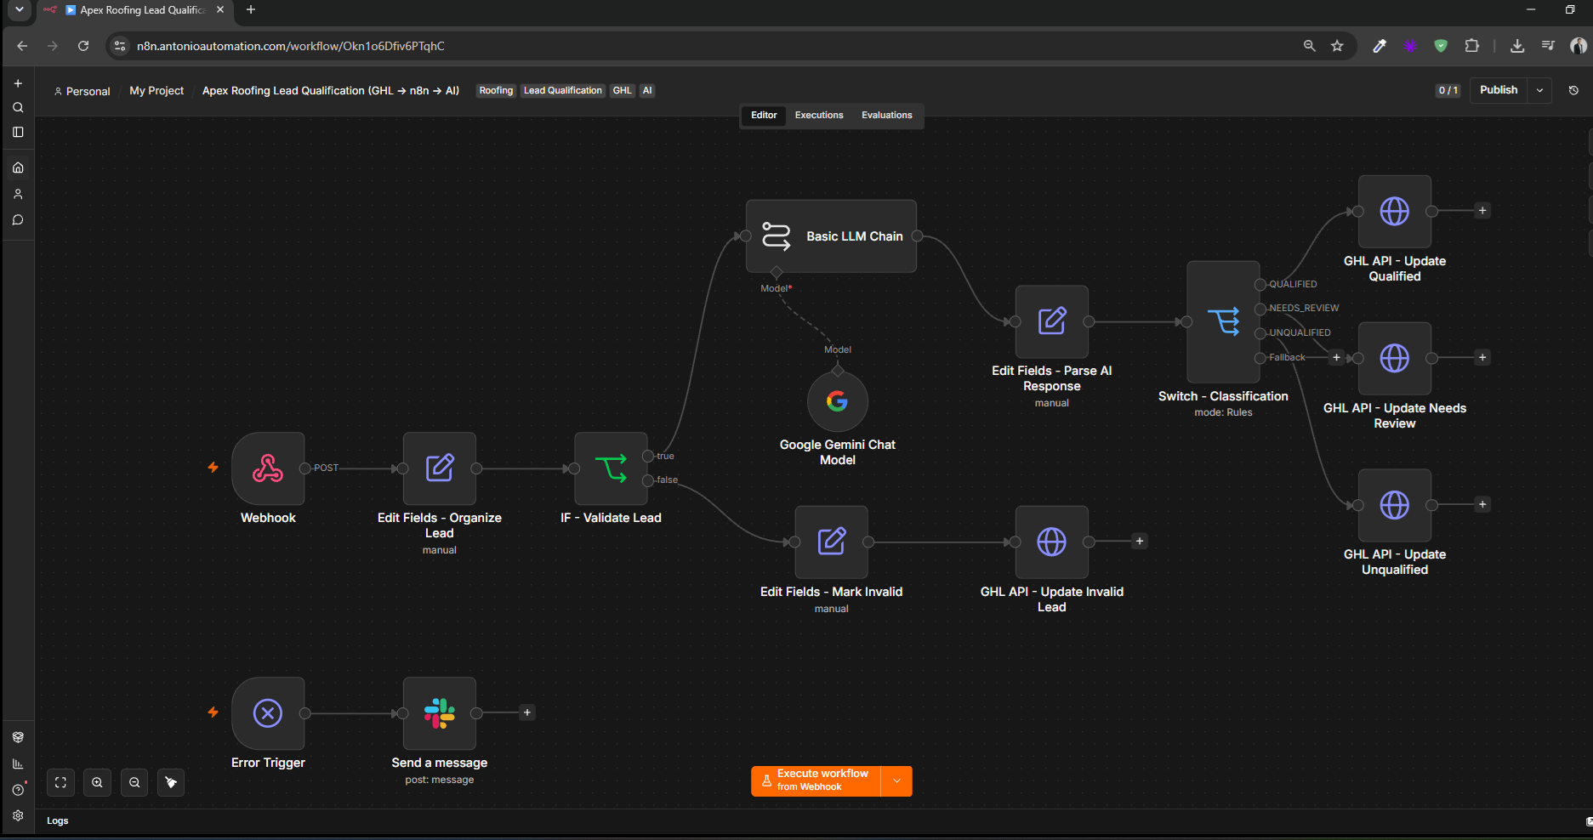Open the home overview in sidebar

tap(18, 167)
